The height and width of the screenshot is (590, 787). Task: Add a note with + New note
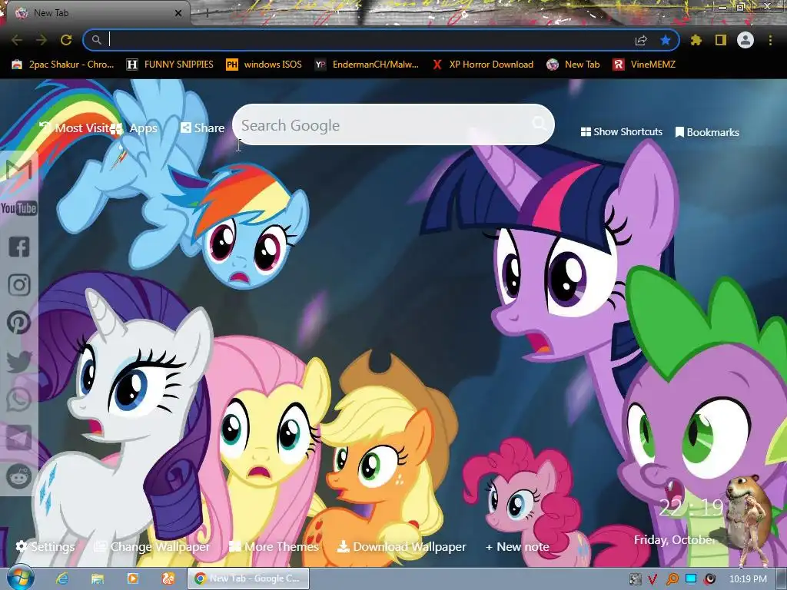click(x=517, y=546)
